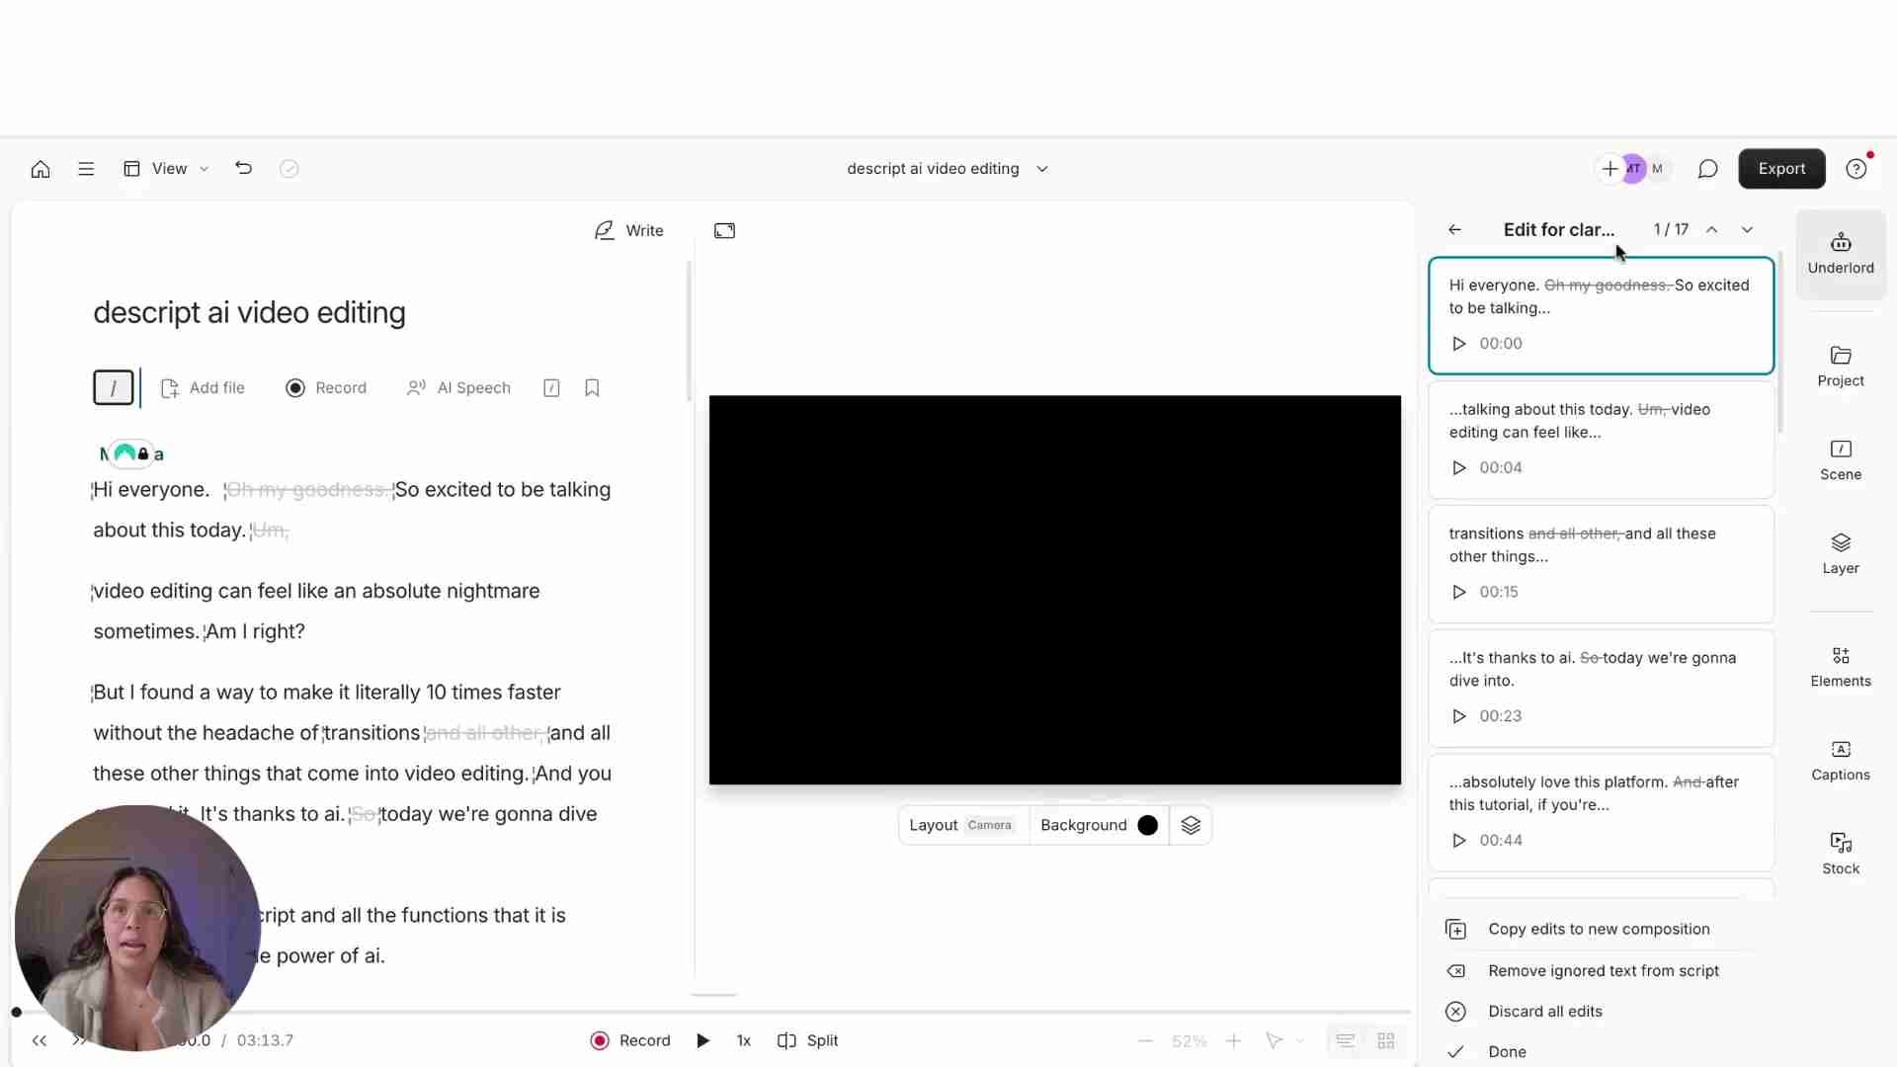Switch to the grid view toggle
This screenshot has width=1897, height=1067.
click(1385, 1040)
